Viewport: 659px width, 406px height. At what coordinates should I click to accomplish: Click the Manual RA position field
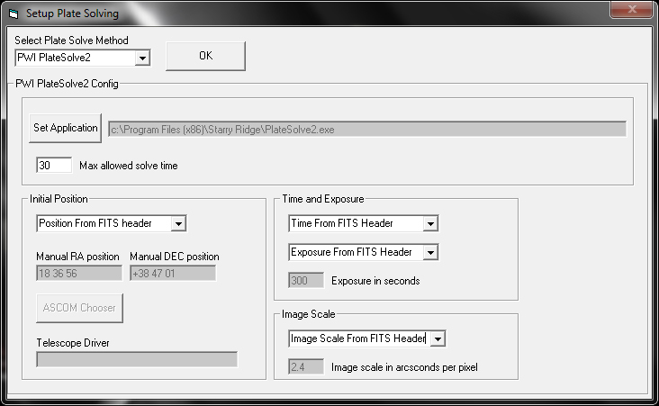coord(79,273)
